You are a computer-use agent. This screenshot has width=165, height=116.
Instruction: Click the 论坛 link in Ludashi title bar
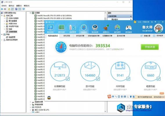coord(139,22)
